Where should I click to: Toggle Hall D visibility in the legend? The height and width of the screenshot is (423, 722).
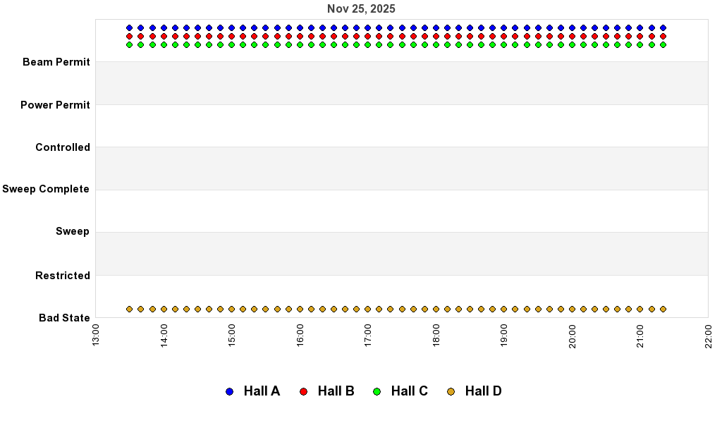click(x=484, y=390)
